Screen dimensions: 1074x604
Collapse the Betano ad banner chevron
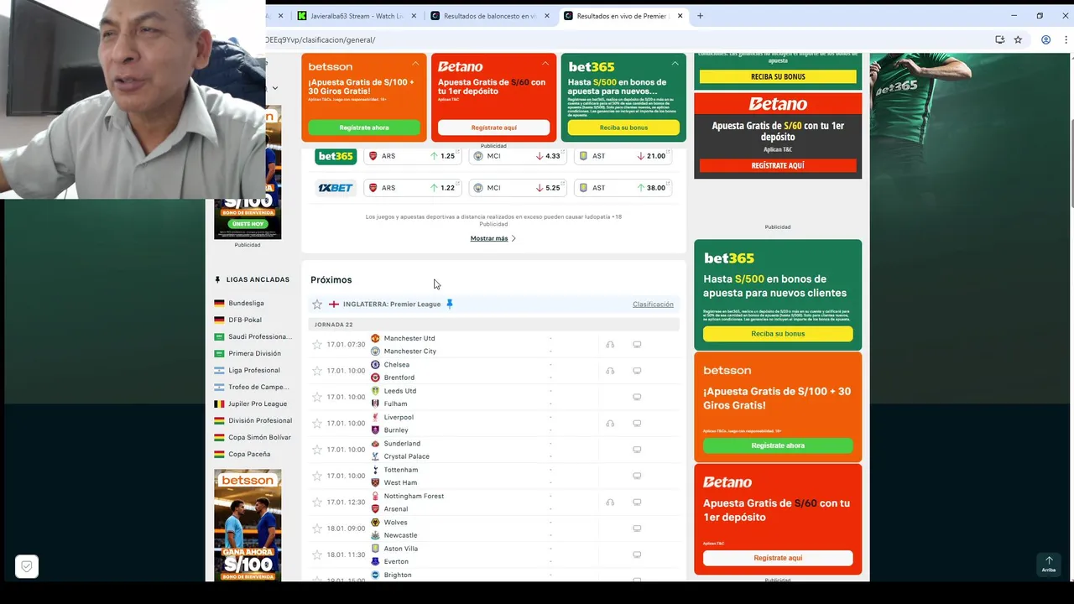point(545,64)
